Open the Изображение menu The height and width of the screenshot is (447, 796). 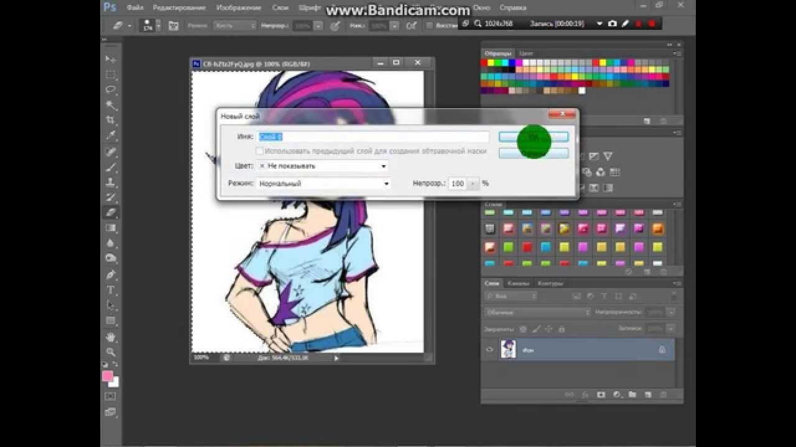click(x=239, y=8)
